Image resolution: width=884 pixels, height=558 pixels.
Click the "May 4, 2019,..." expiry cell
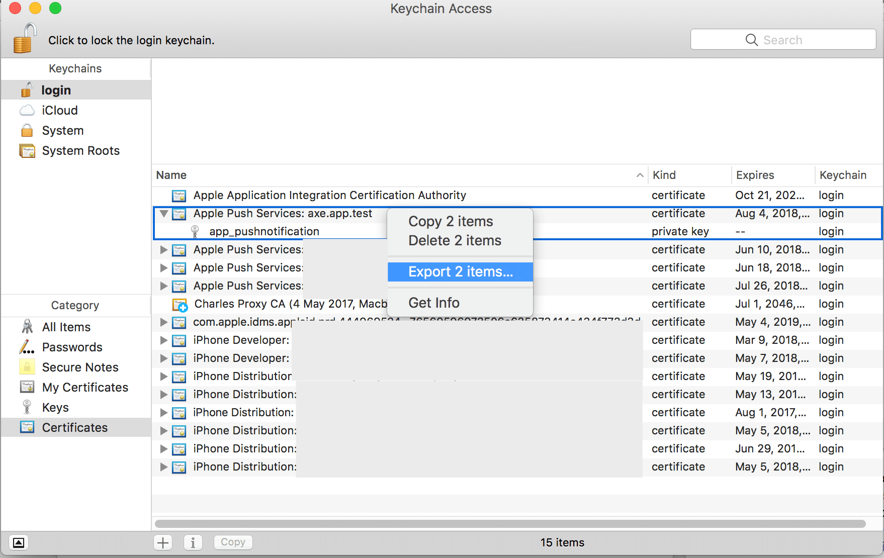[773, 322]
